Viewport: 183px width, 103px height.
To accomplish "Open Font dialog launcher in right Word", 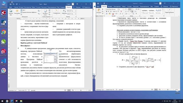I will pyautogui.click(x=124, y=16).
